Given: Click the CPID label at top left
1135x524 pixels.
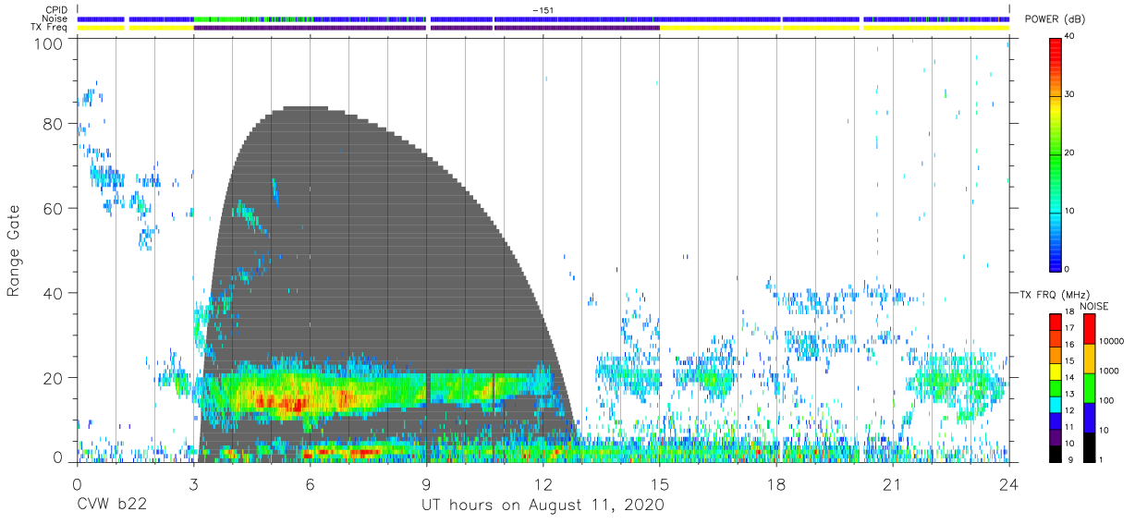Looking at the screenshot, I should click(x=55, y=9).
